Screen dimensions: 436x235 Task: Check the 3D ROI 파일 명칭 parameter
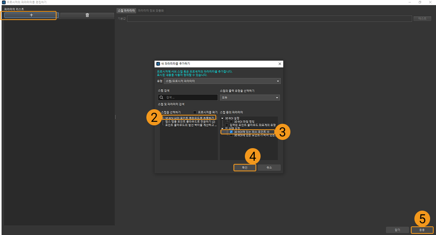pos(231,122)
